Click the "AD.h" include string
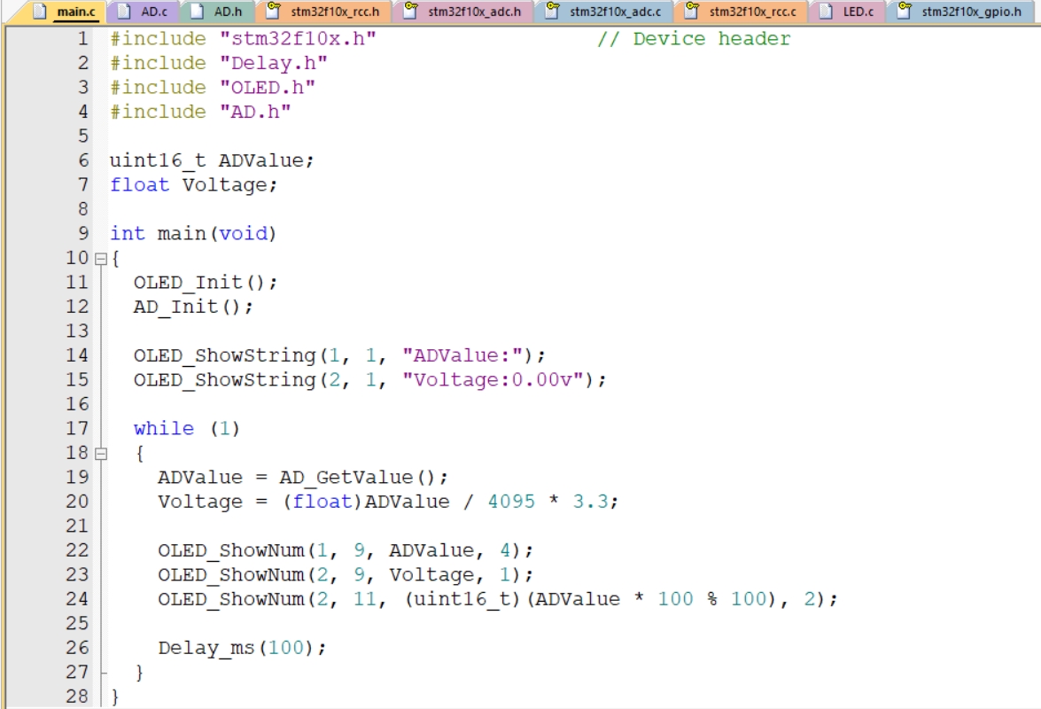This screenshot has width=1041, height=709. (255, 112)
